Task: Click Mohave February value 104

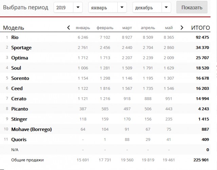Action: (105, 129)
